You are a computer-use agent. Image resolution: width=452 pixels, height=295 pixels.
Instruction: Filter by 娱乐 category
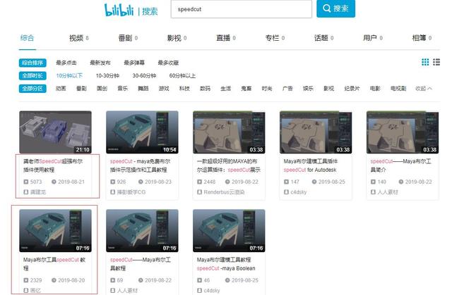(x=308, y=89)
